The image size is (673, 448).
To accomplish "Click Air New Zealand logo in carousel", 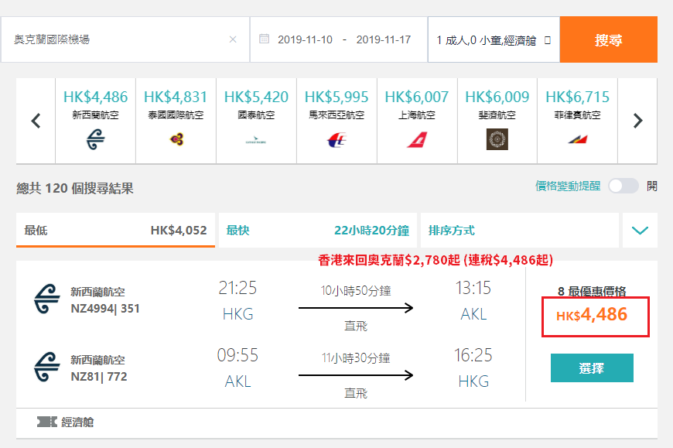I will click(x=95, y=139).
